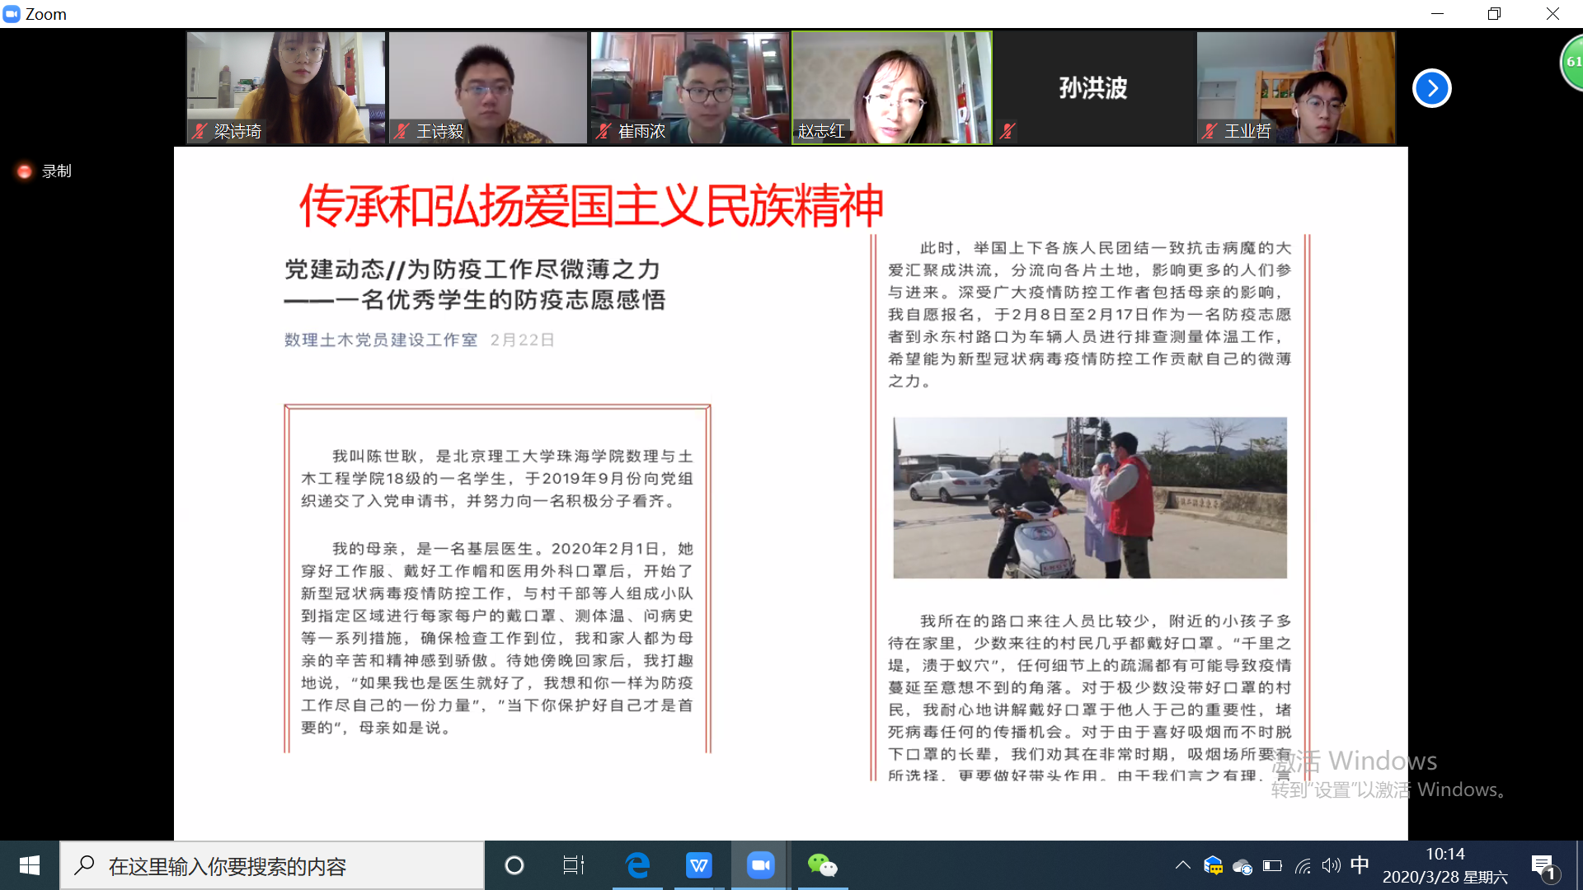Open the Windows Start menu

(29, 864)
